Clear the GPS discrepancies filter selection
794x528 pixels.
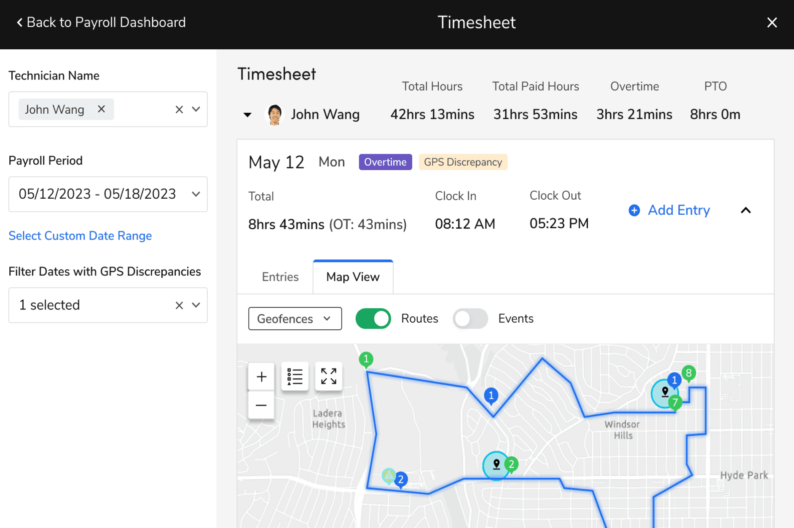[179, 305]
